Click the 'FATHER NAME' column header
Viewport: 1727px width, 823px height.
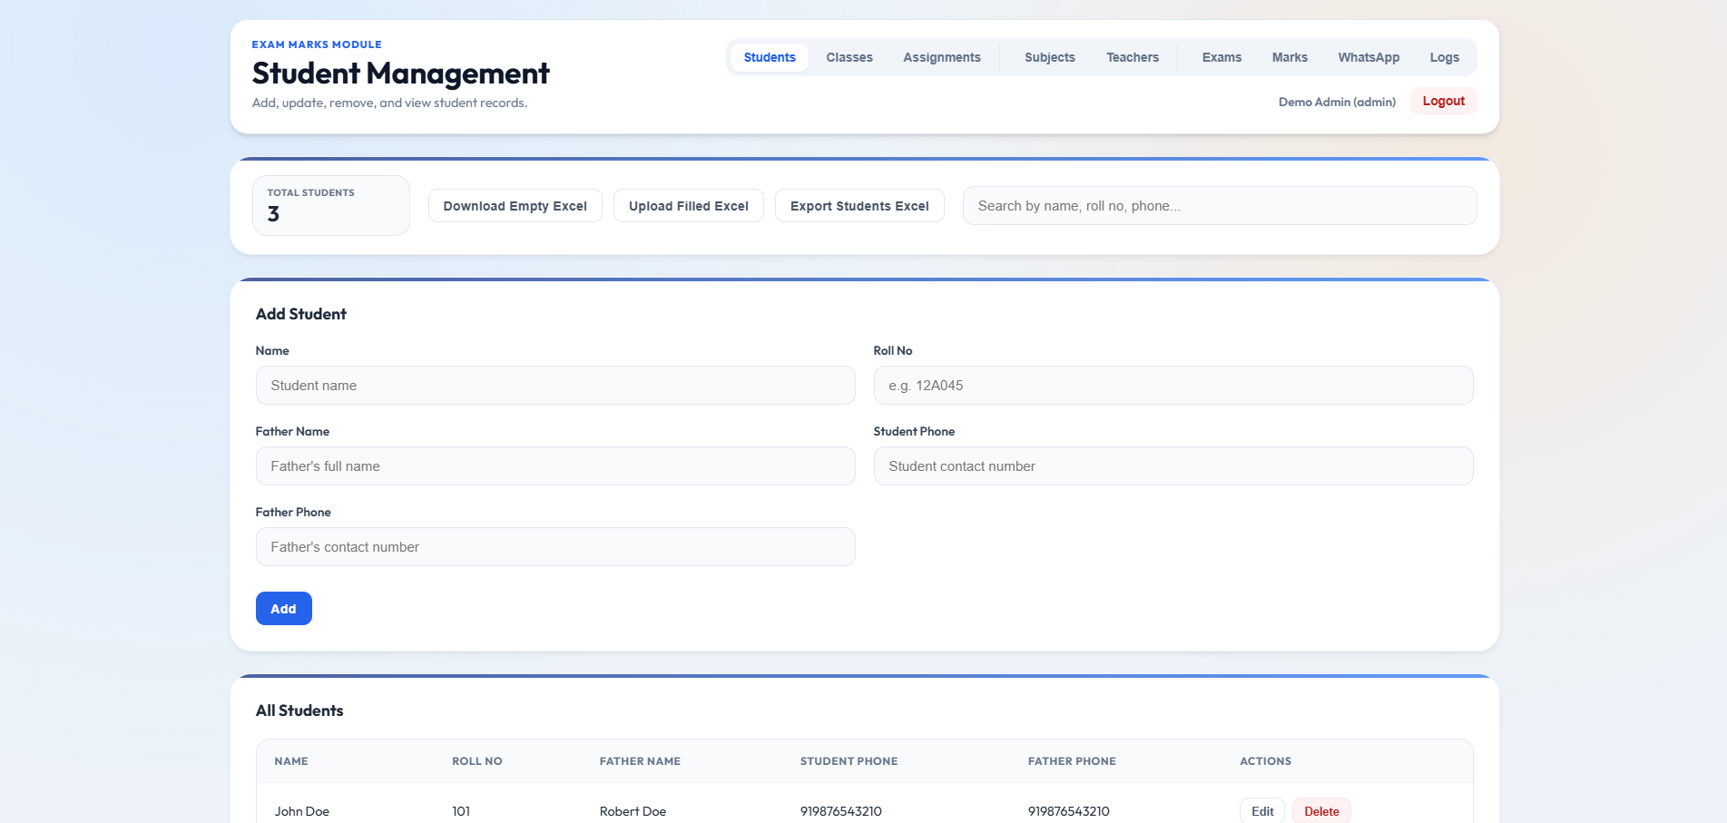point(640,761)
